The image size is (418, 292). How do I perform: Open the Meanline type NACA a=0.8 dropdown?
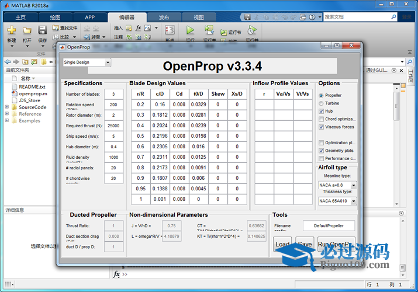[x=337, y=185]
